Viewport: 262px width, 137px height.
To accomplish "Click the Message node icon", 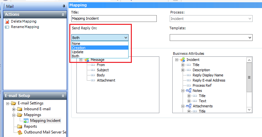I will 87,60.
